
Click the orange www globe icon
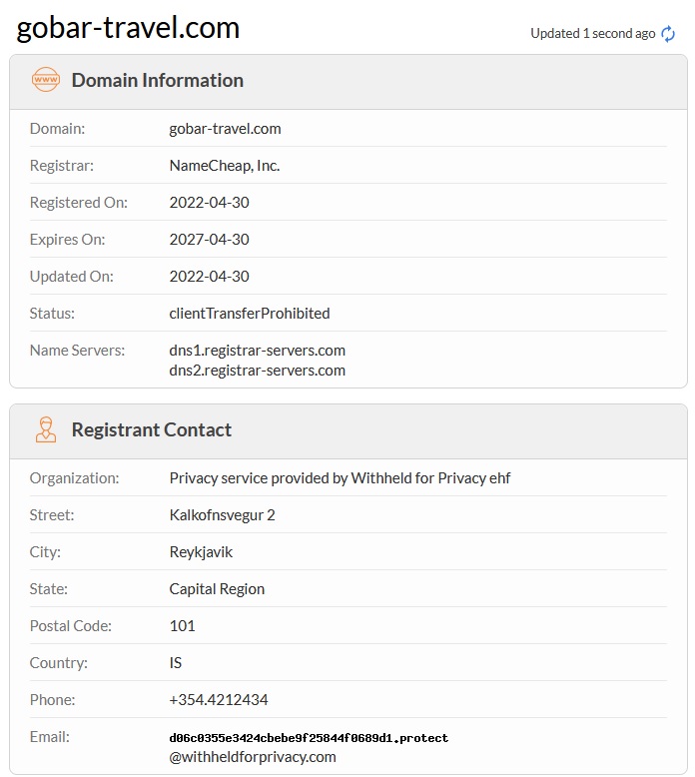pos(46,80)
